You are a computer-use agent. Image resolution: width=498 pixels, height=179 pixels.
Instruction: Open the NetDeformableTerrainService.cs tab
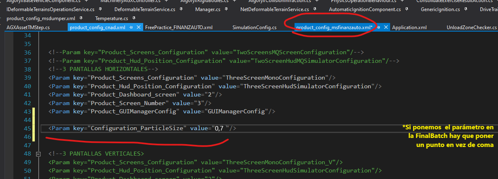coord(274,9)
